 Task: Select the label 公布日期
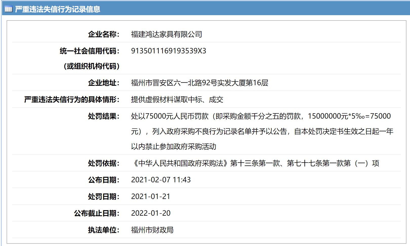point(104,180)
